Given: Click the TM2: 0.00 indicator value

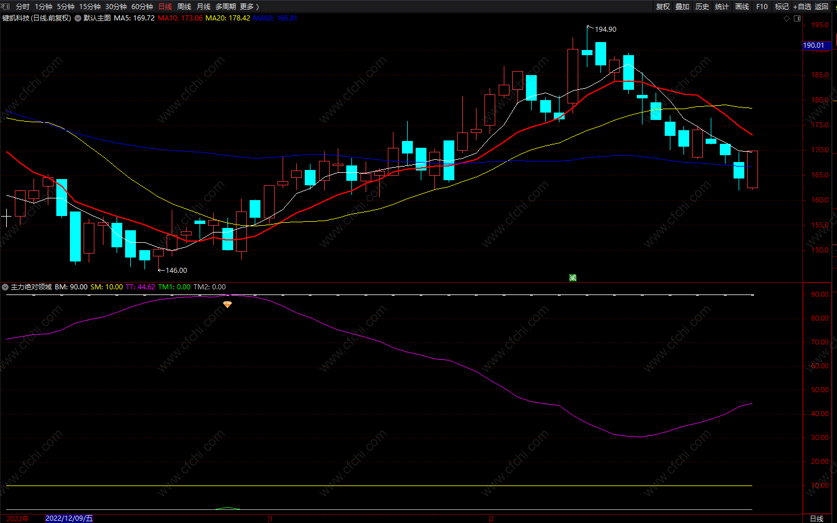Looking at the screenshot, I should pos(210,287).
